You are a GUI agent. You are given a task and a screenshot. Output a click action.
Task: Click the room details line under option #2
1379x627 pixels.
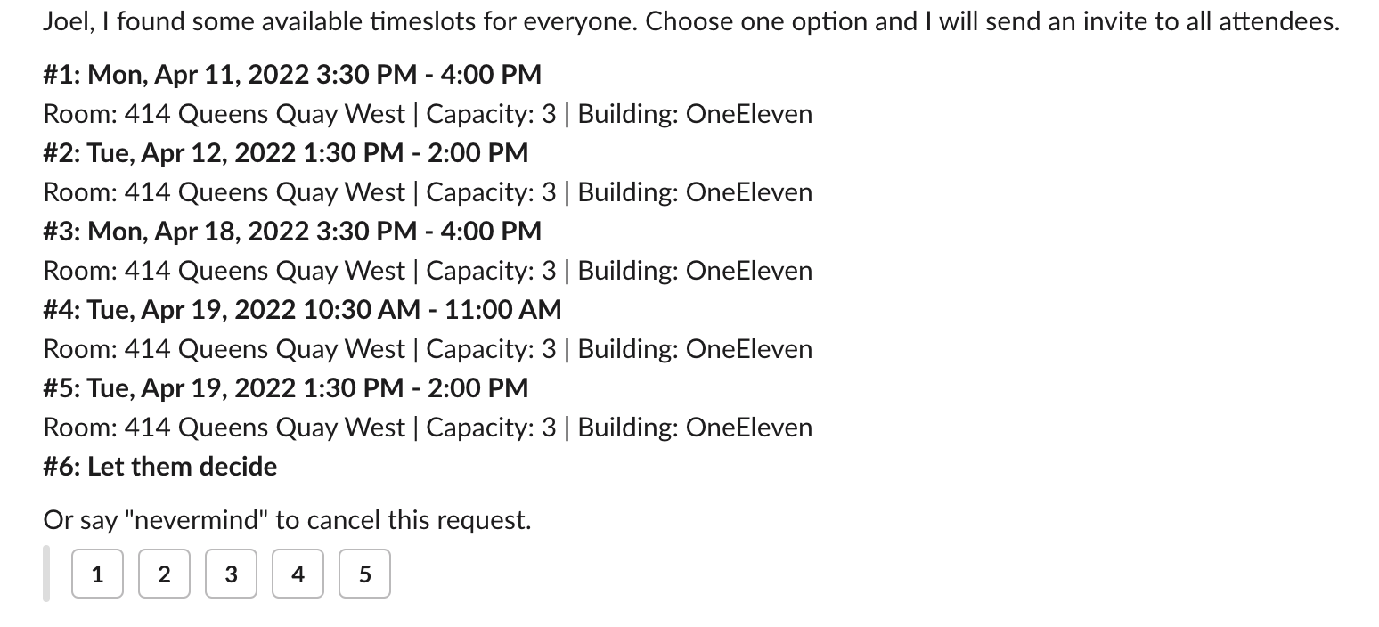428,192
